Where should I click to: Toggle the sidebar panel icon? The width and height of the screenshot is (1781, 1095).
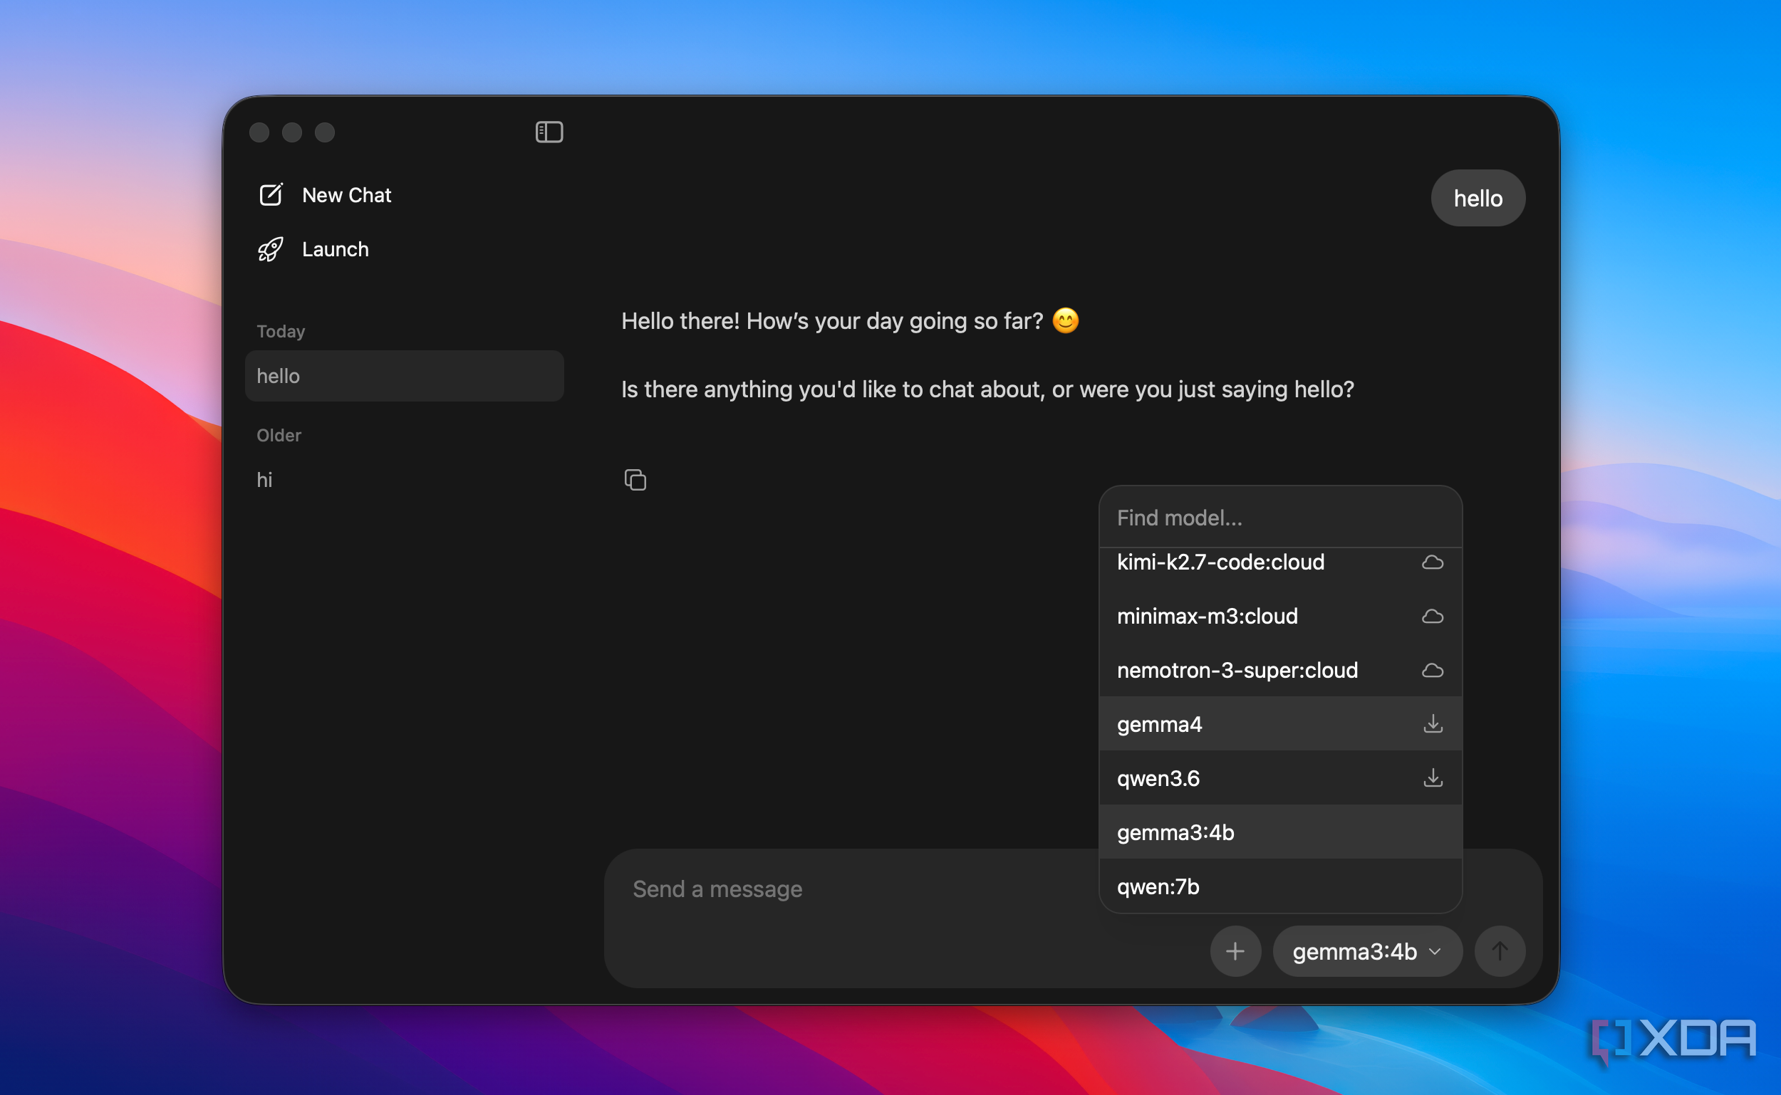click(549, 132)
